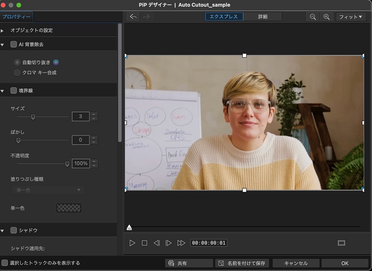This screenshot has height=271, width=372.
Task: Open the 単一色 color swatch
Action: 70,208
